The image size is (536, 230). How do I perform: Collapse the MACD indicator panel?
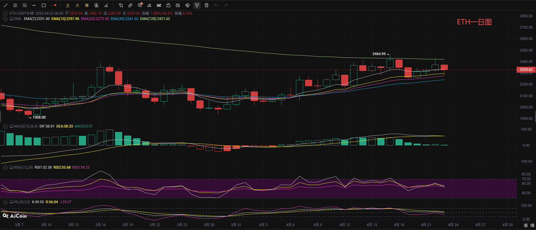(x=5, y=126)
